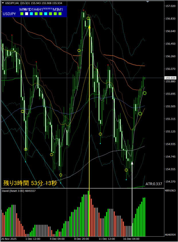Screen dimensions: 178x242
Task: Click the cyan D1 timeframe square
Action: (31, 14)
